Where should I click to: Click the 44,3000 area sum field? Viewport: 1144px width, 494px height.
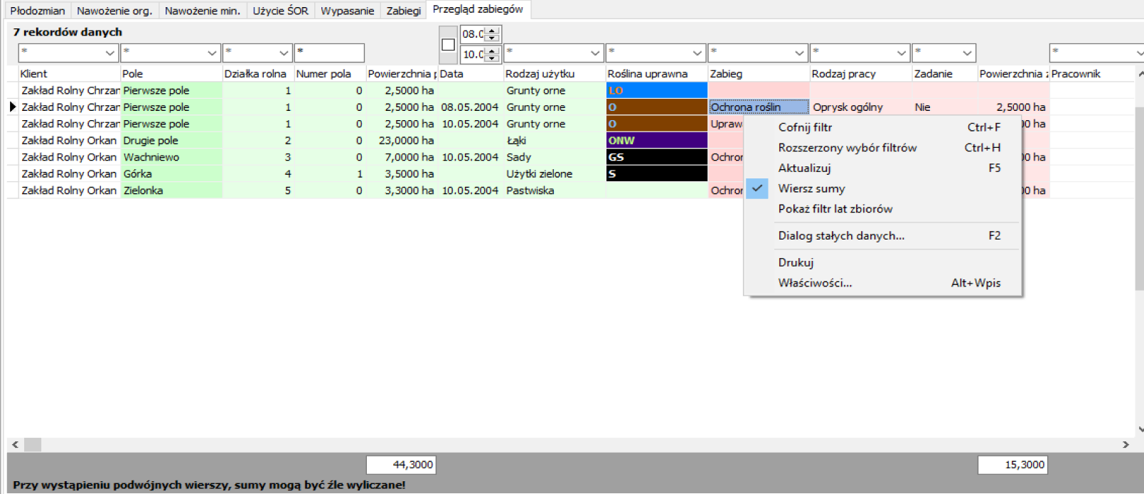pos(401,465)
